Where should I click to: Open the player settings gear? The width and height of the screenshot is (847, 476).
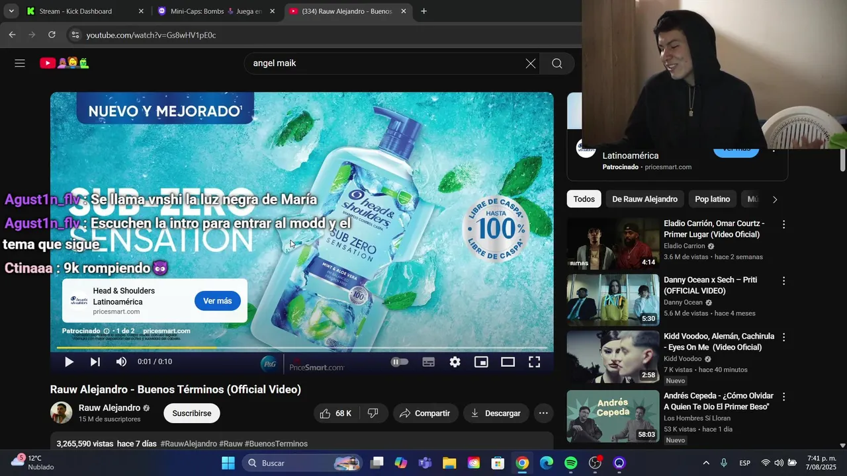pyautogui.click(x=455, y=362)
